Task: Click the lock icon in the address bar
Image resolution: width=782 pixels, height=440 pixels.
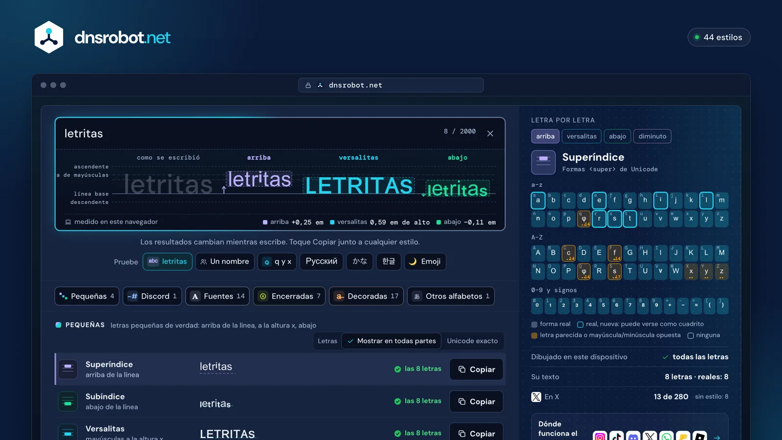Action: point(308,85)
